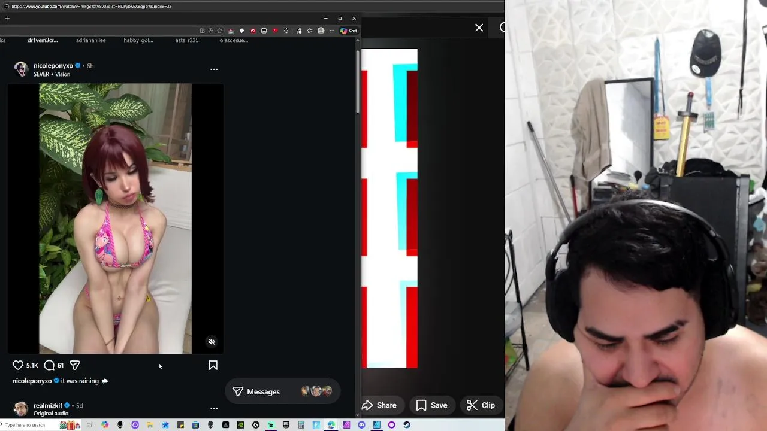Open the more options menu for the nicoleponyxo post

click(214, 69)
